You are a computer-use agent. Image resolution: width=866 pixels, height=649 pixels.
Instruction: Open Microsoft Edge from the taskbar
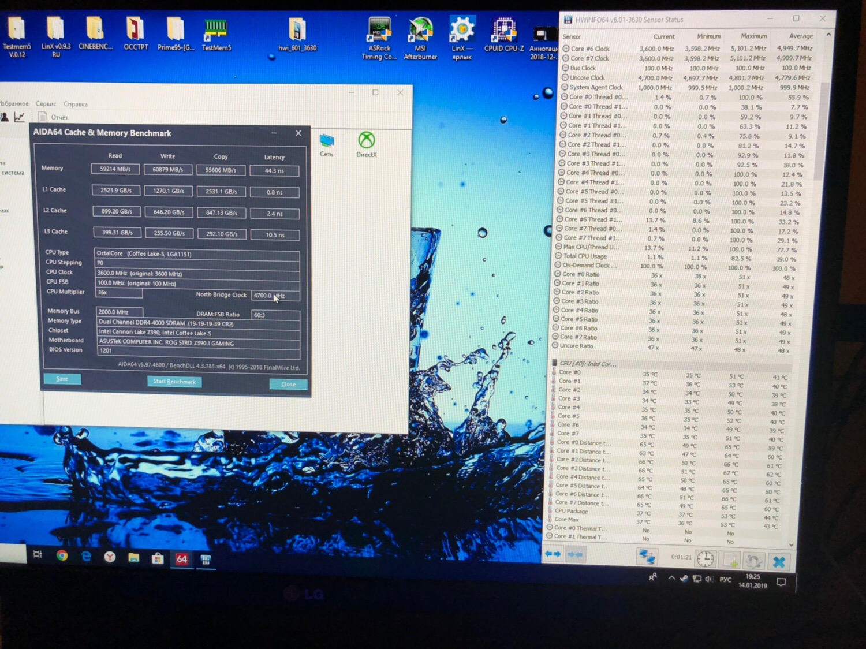coord(86,556)
